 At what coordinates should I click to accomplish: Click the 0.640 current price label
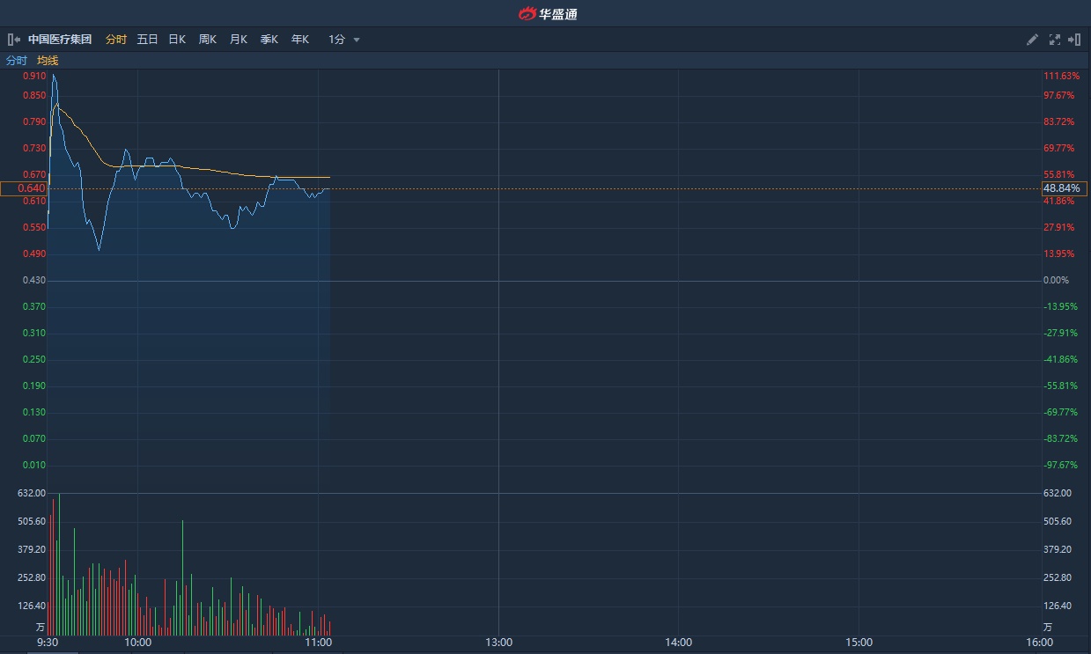(32, 188)
